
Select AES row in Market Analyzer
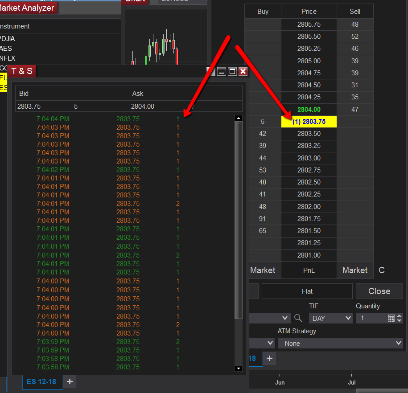pos(60,49)
